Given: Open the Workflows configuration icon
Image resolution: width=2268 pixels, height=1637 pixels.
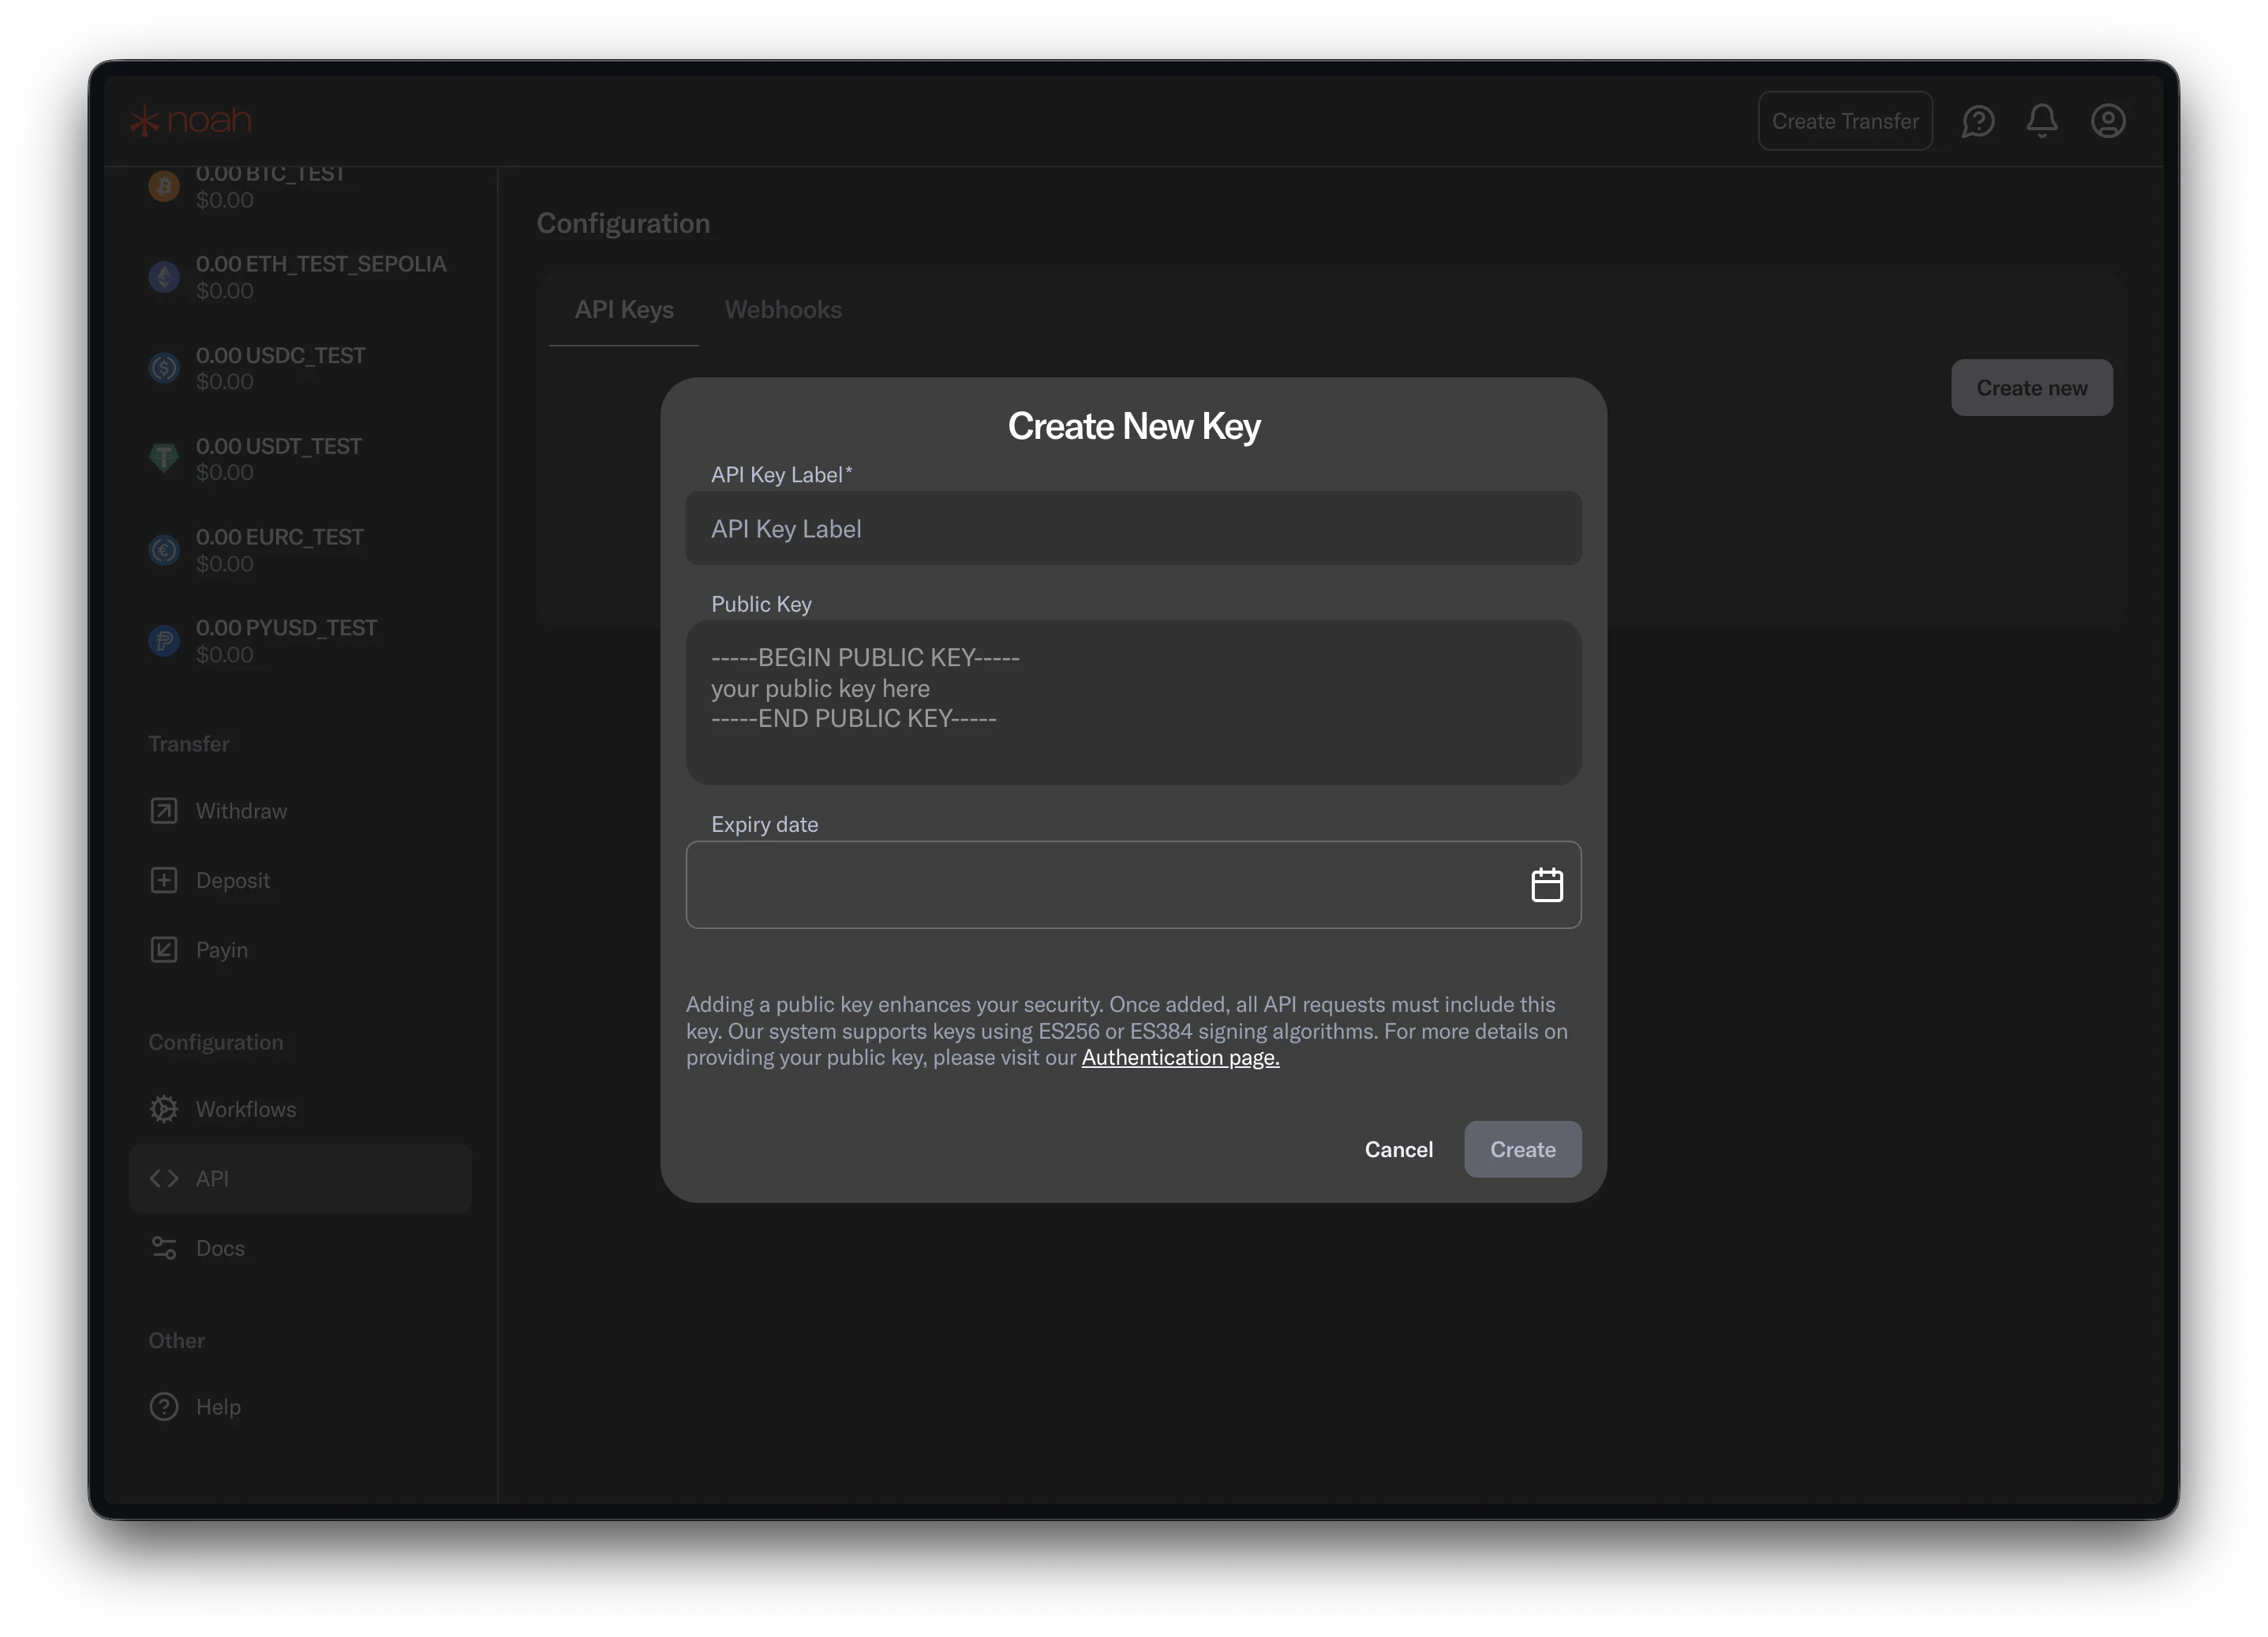Looking at the screenshot, I should tap(163, 1109).
